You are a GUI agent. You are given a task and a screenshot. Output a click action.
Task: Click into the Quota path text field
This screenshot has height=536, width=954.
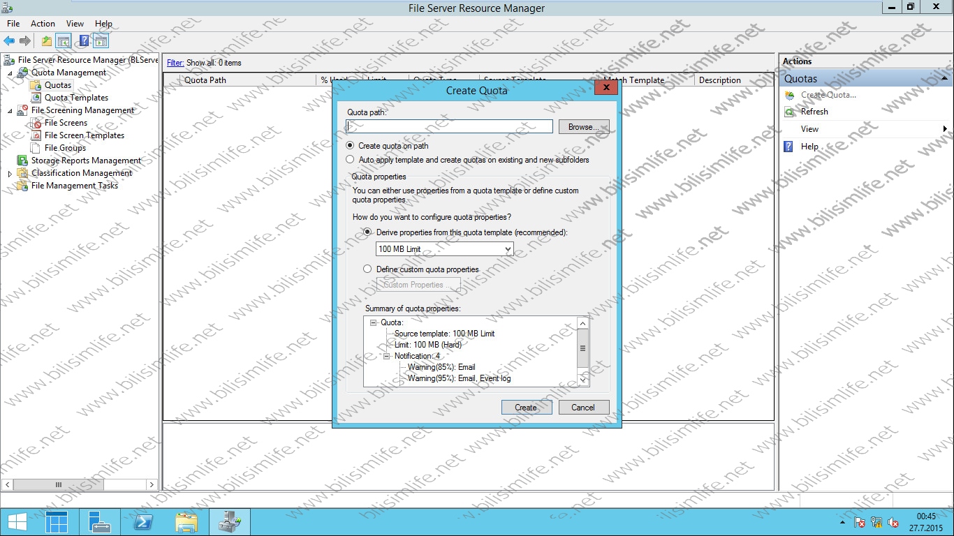pyautogui.click(x=450, y=126)
